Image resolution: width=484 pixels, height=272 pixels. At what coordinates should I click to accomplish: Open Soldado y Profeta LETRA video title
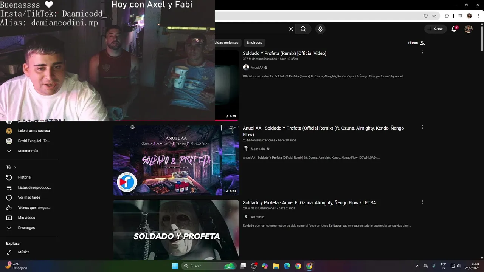tap(309, 203)
